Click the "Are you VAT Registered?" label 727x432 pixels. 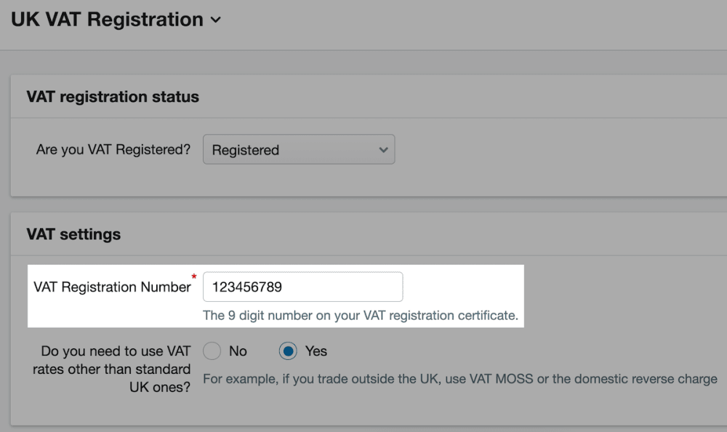113,150
